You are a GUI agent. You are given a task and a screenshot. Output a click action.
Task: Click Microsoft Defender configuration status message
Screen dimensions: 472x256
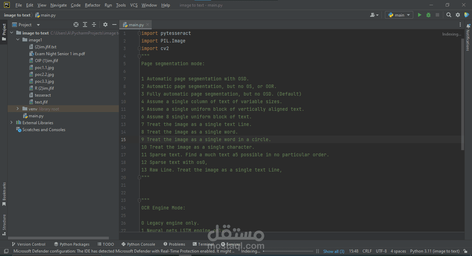click(124, 251)
